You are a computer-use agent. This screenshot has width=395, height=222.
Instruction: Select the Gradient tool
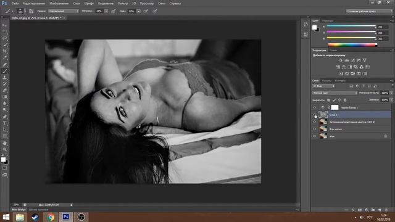(x=4, y=97)
